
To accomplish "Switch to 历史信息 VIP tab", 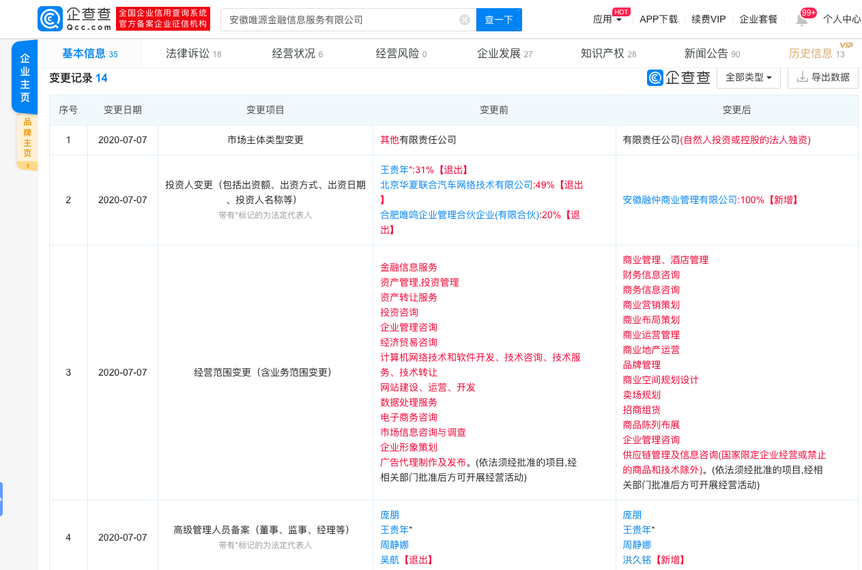I will click(x=816, y=53).
